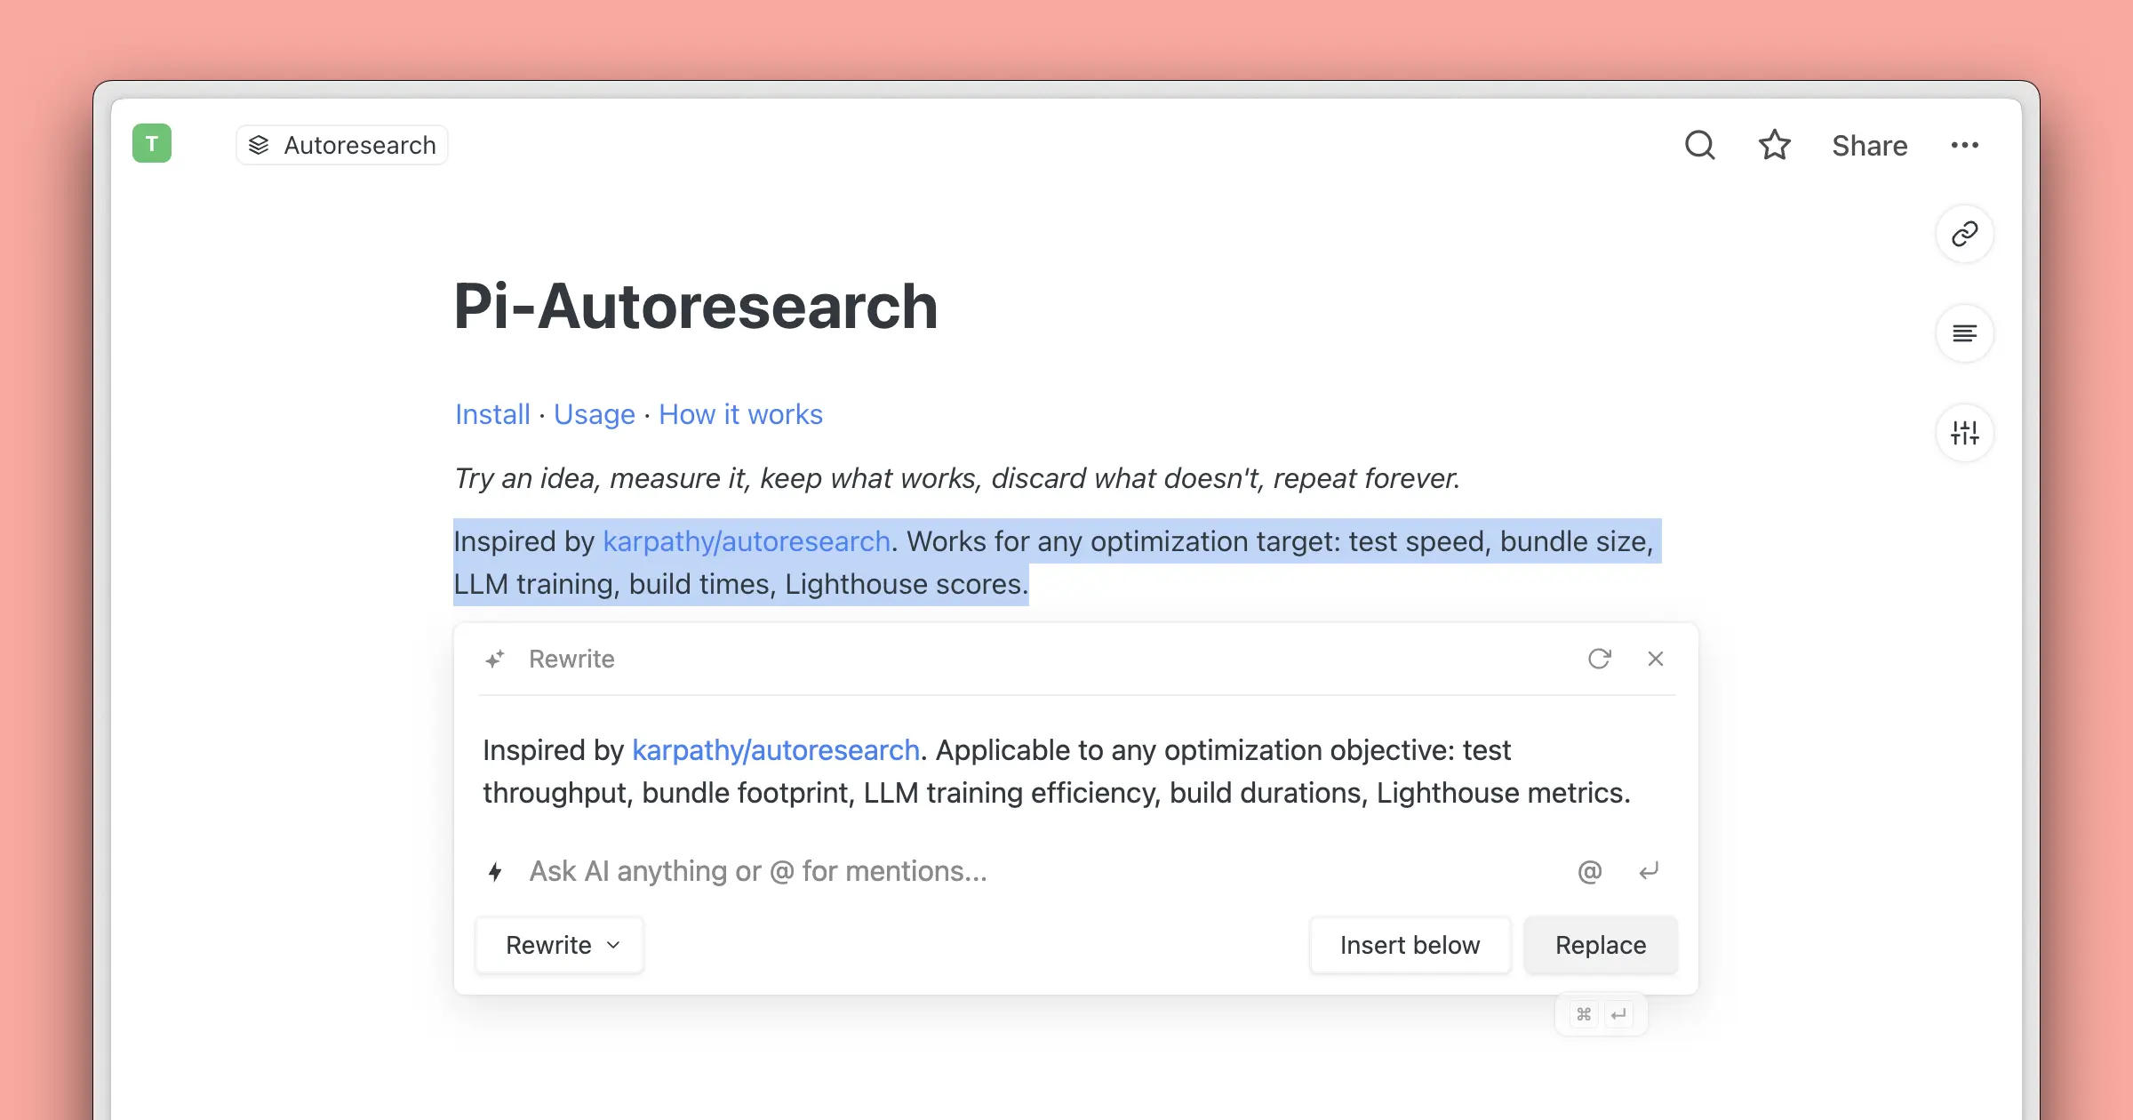This screenshot has width=2133, height=1120.
Task: Click the green T workspace avatar
Action: click(x=152, y=143)
